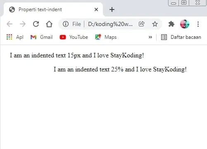Click the forward navigation arrow

click(23, 24)
